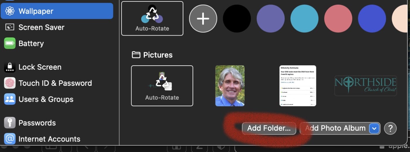The image size is (410, 152).
Task: Select the Pictures Auto-Rotate thumbnail
Action: coord(162,86)
